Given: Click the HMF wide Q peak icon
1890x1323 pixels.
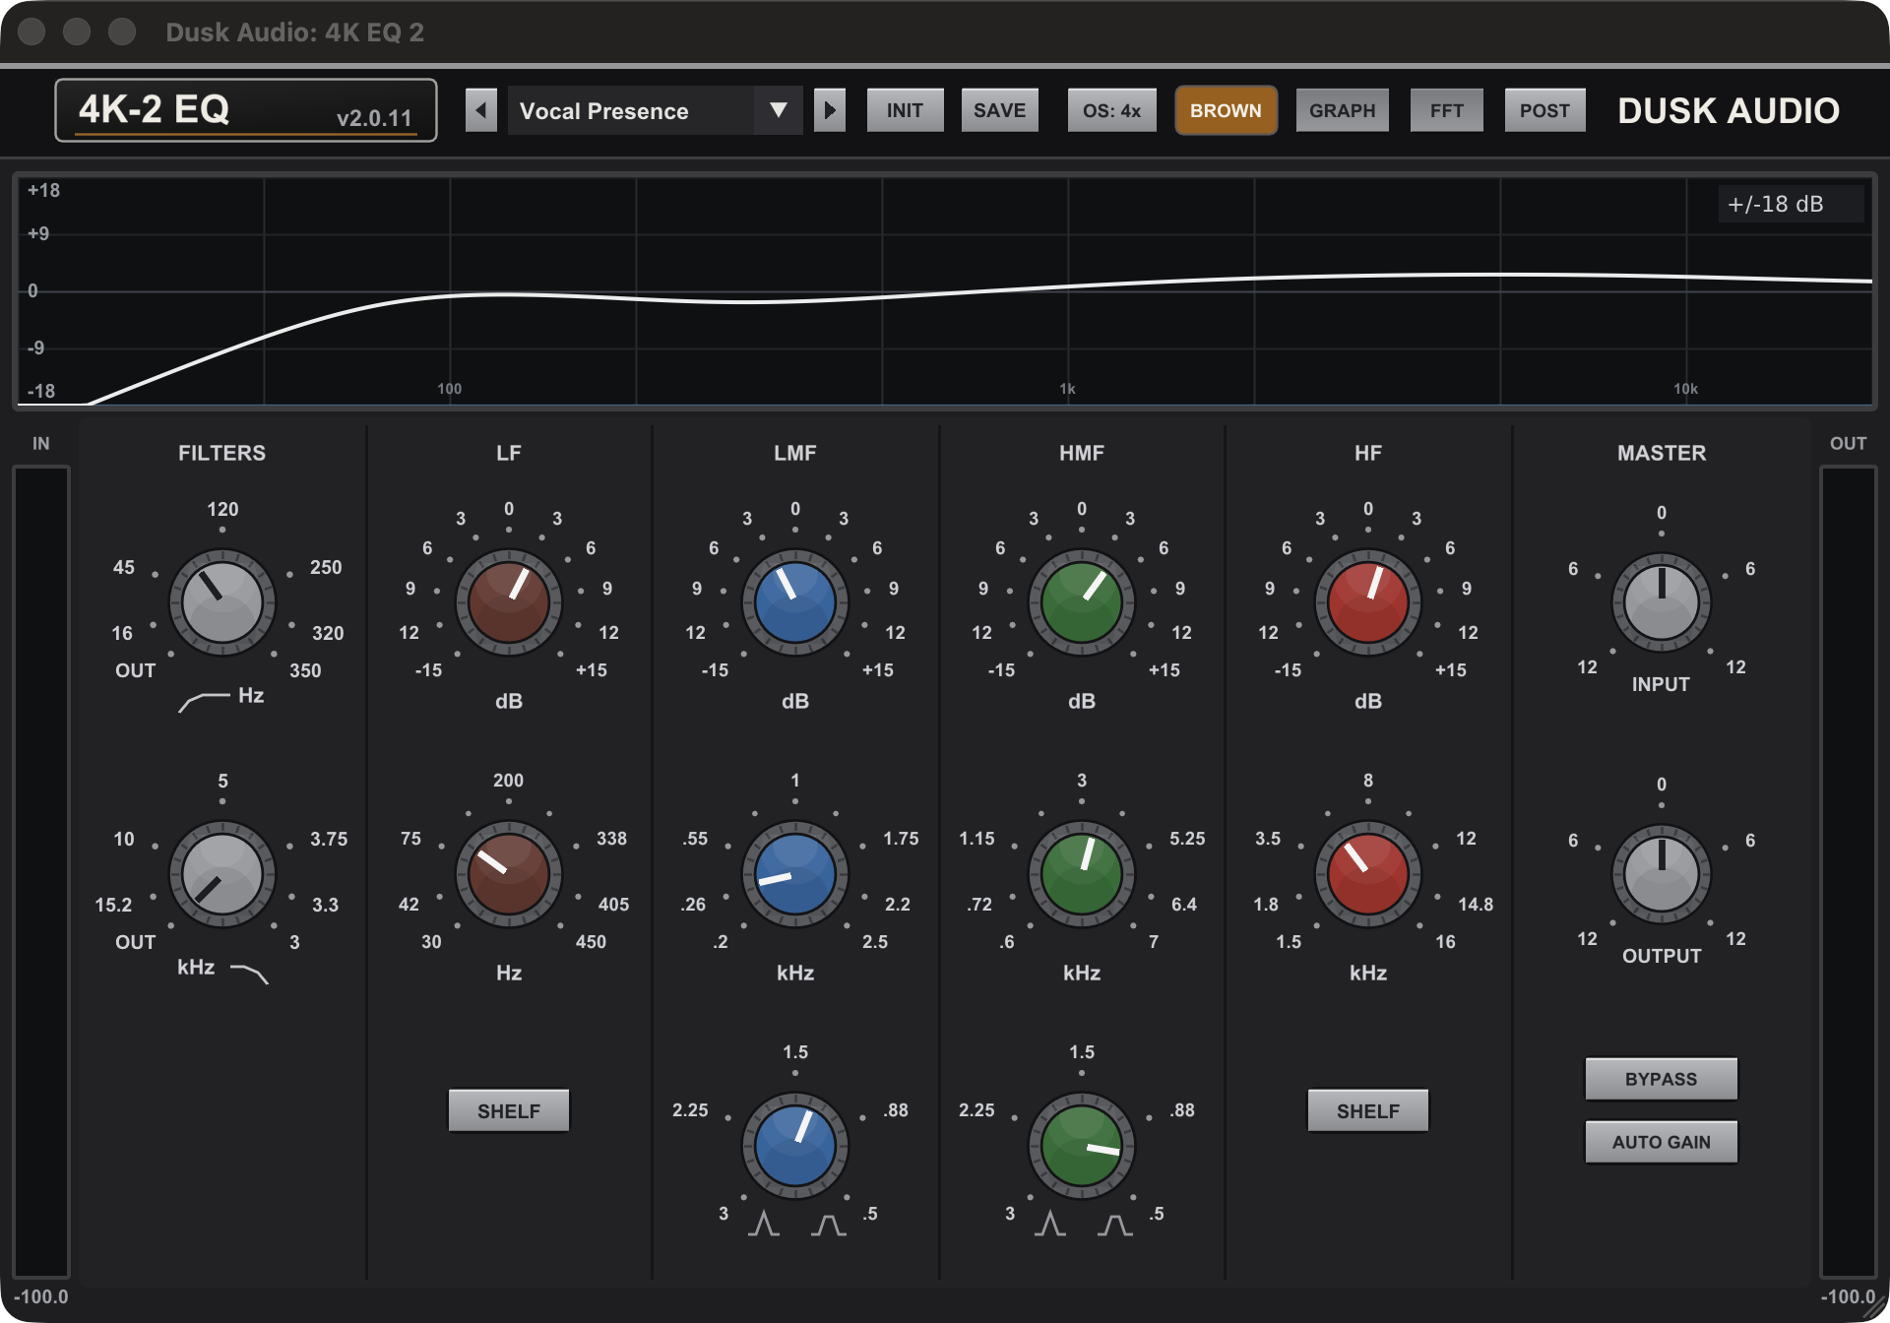Looking at the screenshot, I should point(1115,1224).
